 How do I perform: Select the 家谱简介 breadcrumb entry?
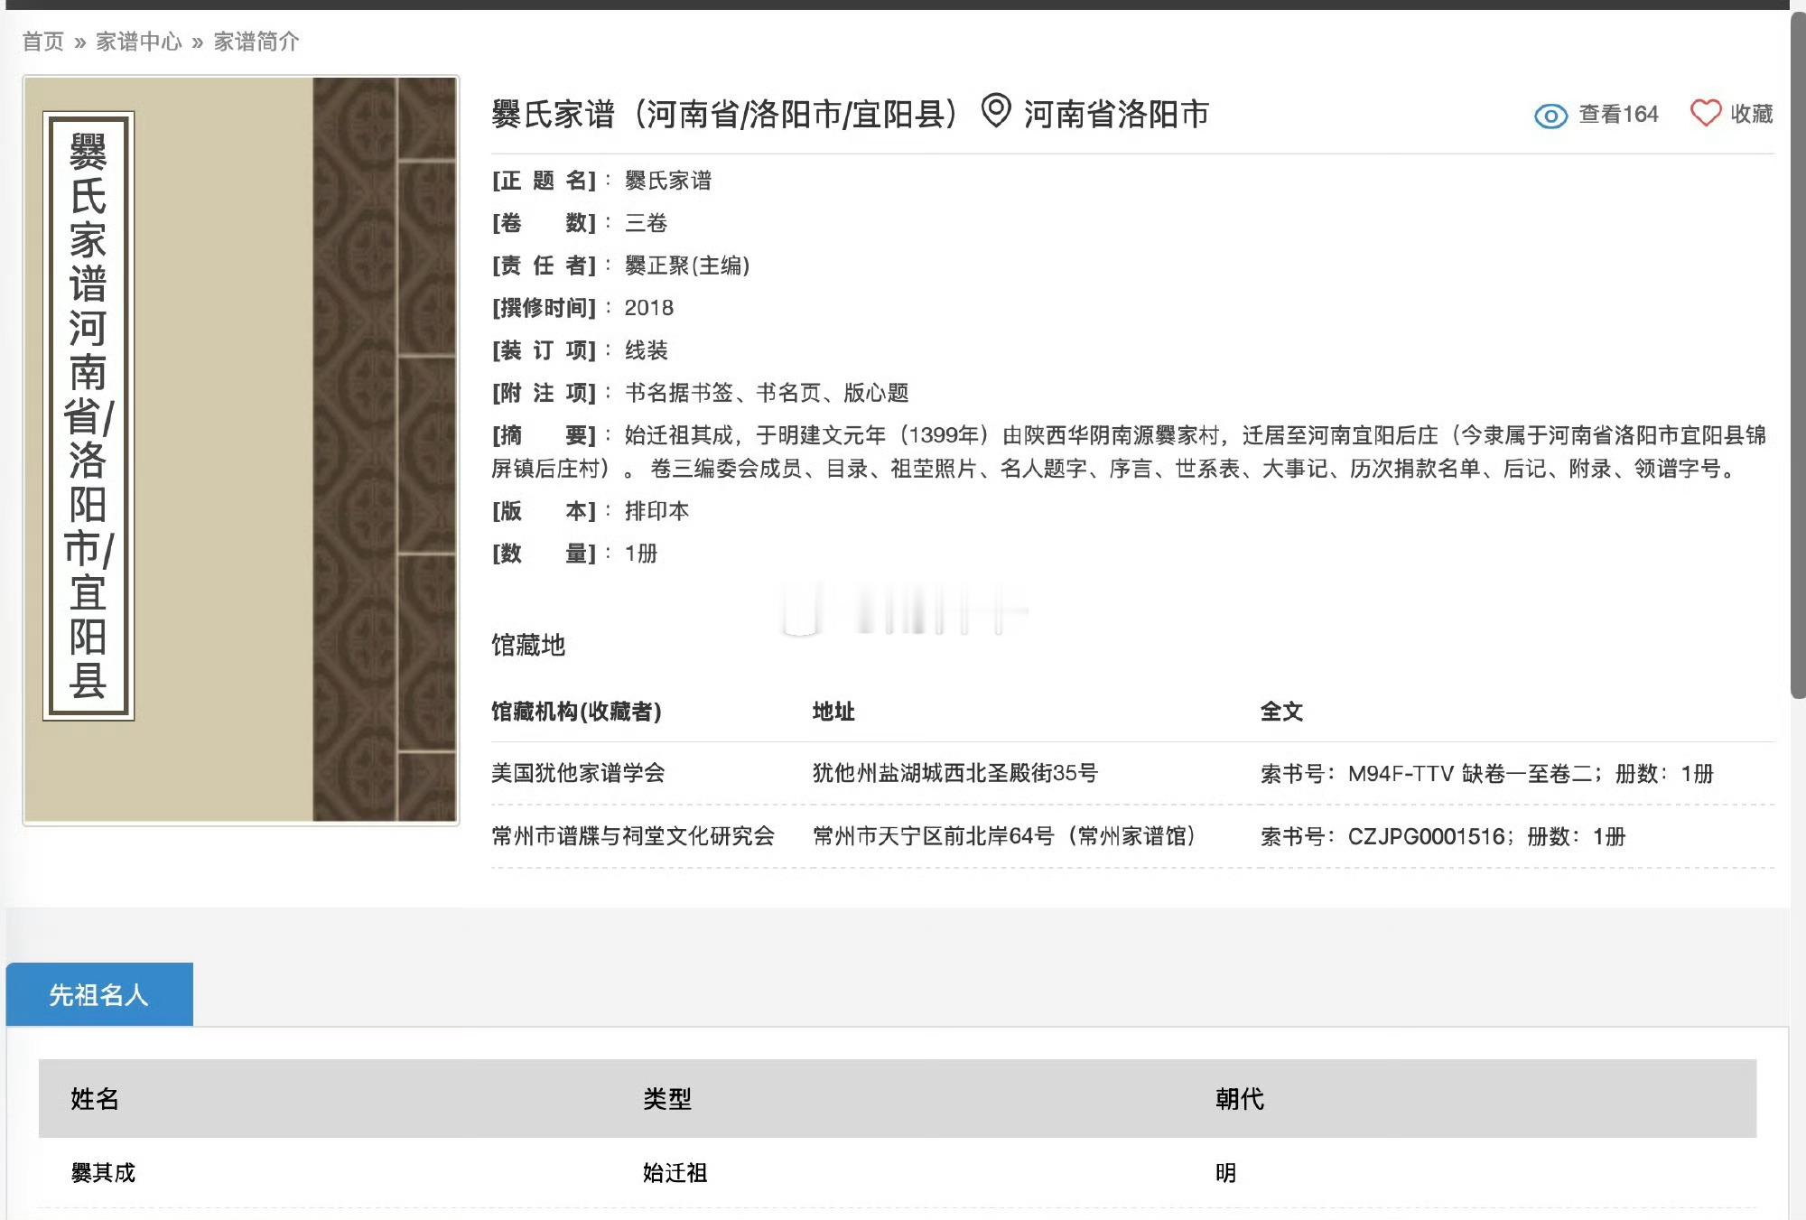pos(256,42)
